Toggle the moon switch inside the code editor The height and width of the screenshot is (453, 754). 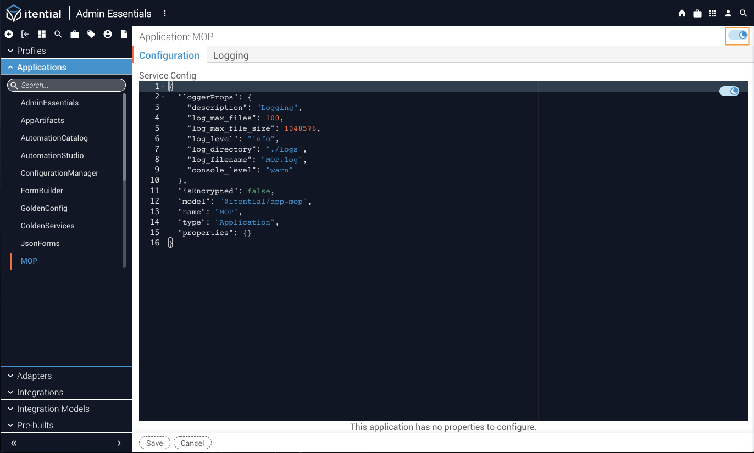[729, 91]
